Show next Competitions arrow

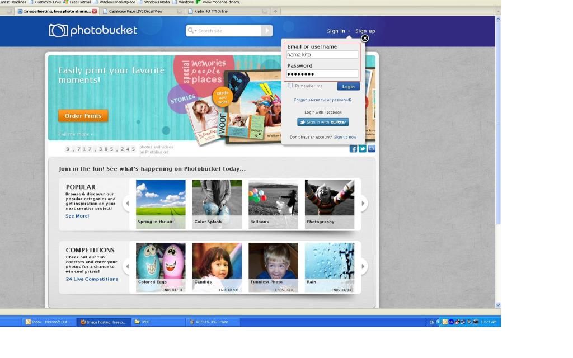coord(363,267)
